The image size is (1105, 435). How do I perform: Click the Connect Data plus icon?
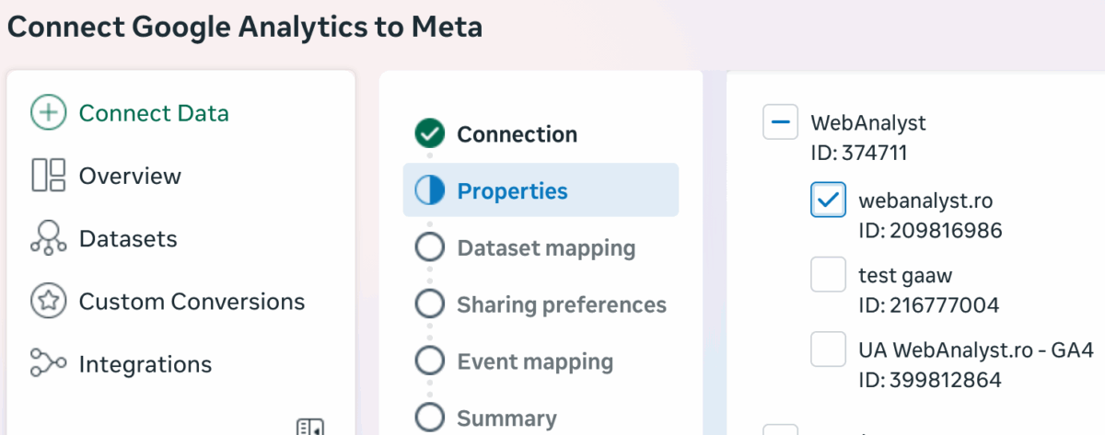[x=49, y=113]
